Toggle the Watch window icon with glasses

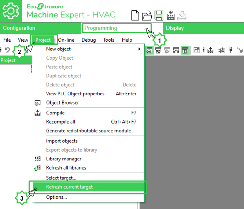(x=149, y=50)
